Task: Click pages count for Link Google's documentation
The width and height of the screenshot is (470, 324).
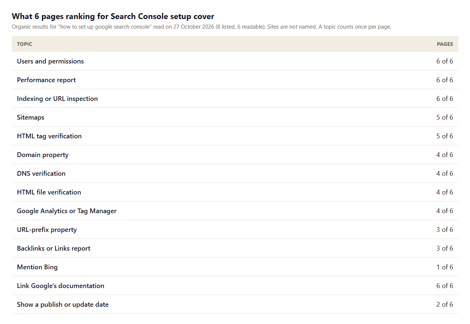Action: 445,286
